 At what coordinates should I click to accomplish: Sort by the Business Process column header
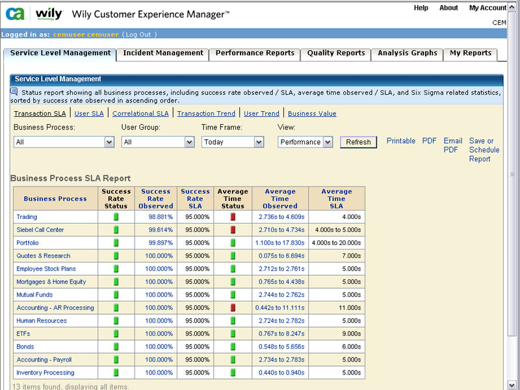click(x=55, y=199)
